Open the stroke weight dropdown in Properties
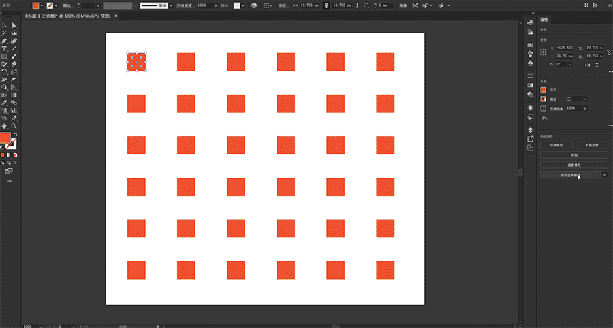The image size is (613, 328). [584, 99]
